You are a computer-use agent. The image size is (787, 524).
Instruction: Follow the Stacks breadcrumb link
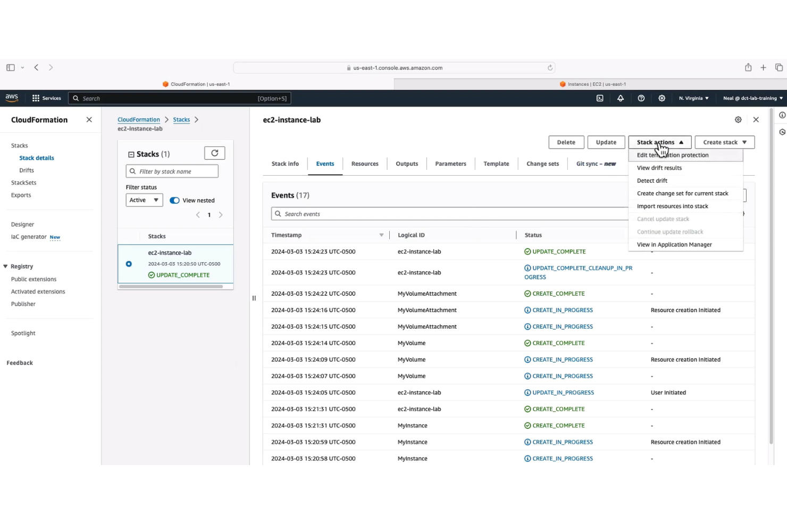coord(181,120)
